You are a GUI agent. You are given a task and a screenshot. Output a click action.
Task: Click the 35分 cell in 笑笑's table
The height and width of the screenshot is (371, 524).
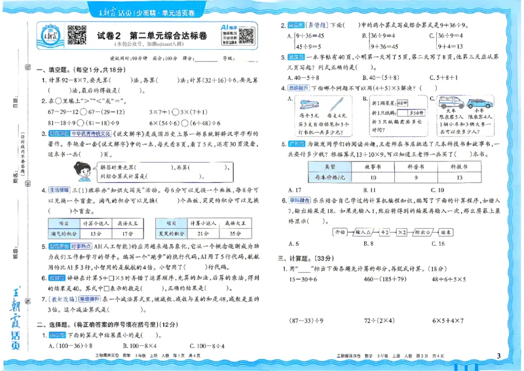click(x=235, y=233)
